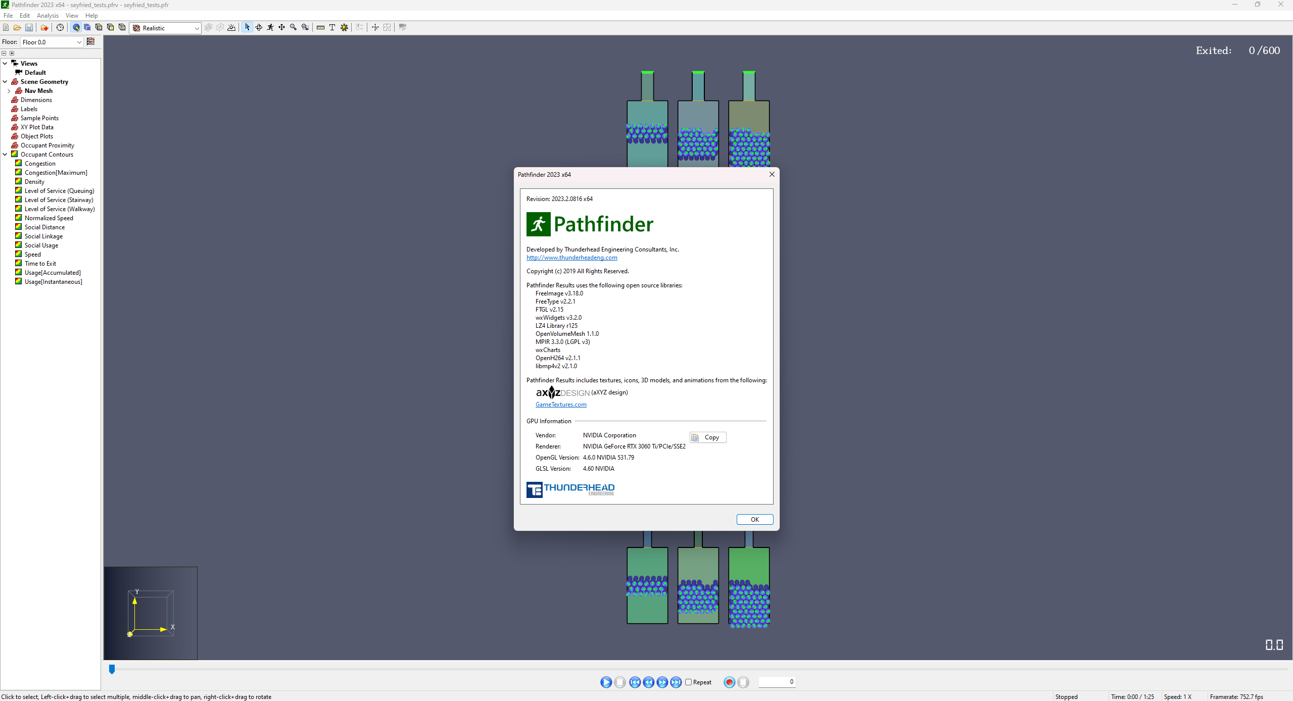Expand the Nav Mesh tree node
Image resolution: width=1293 pixels, height=701 pixels.
(x=9, y=91)
